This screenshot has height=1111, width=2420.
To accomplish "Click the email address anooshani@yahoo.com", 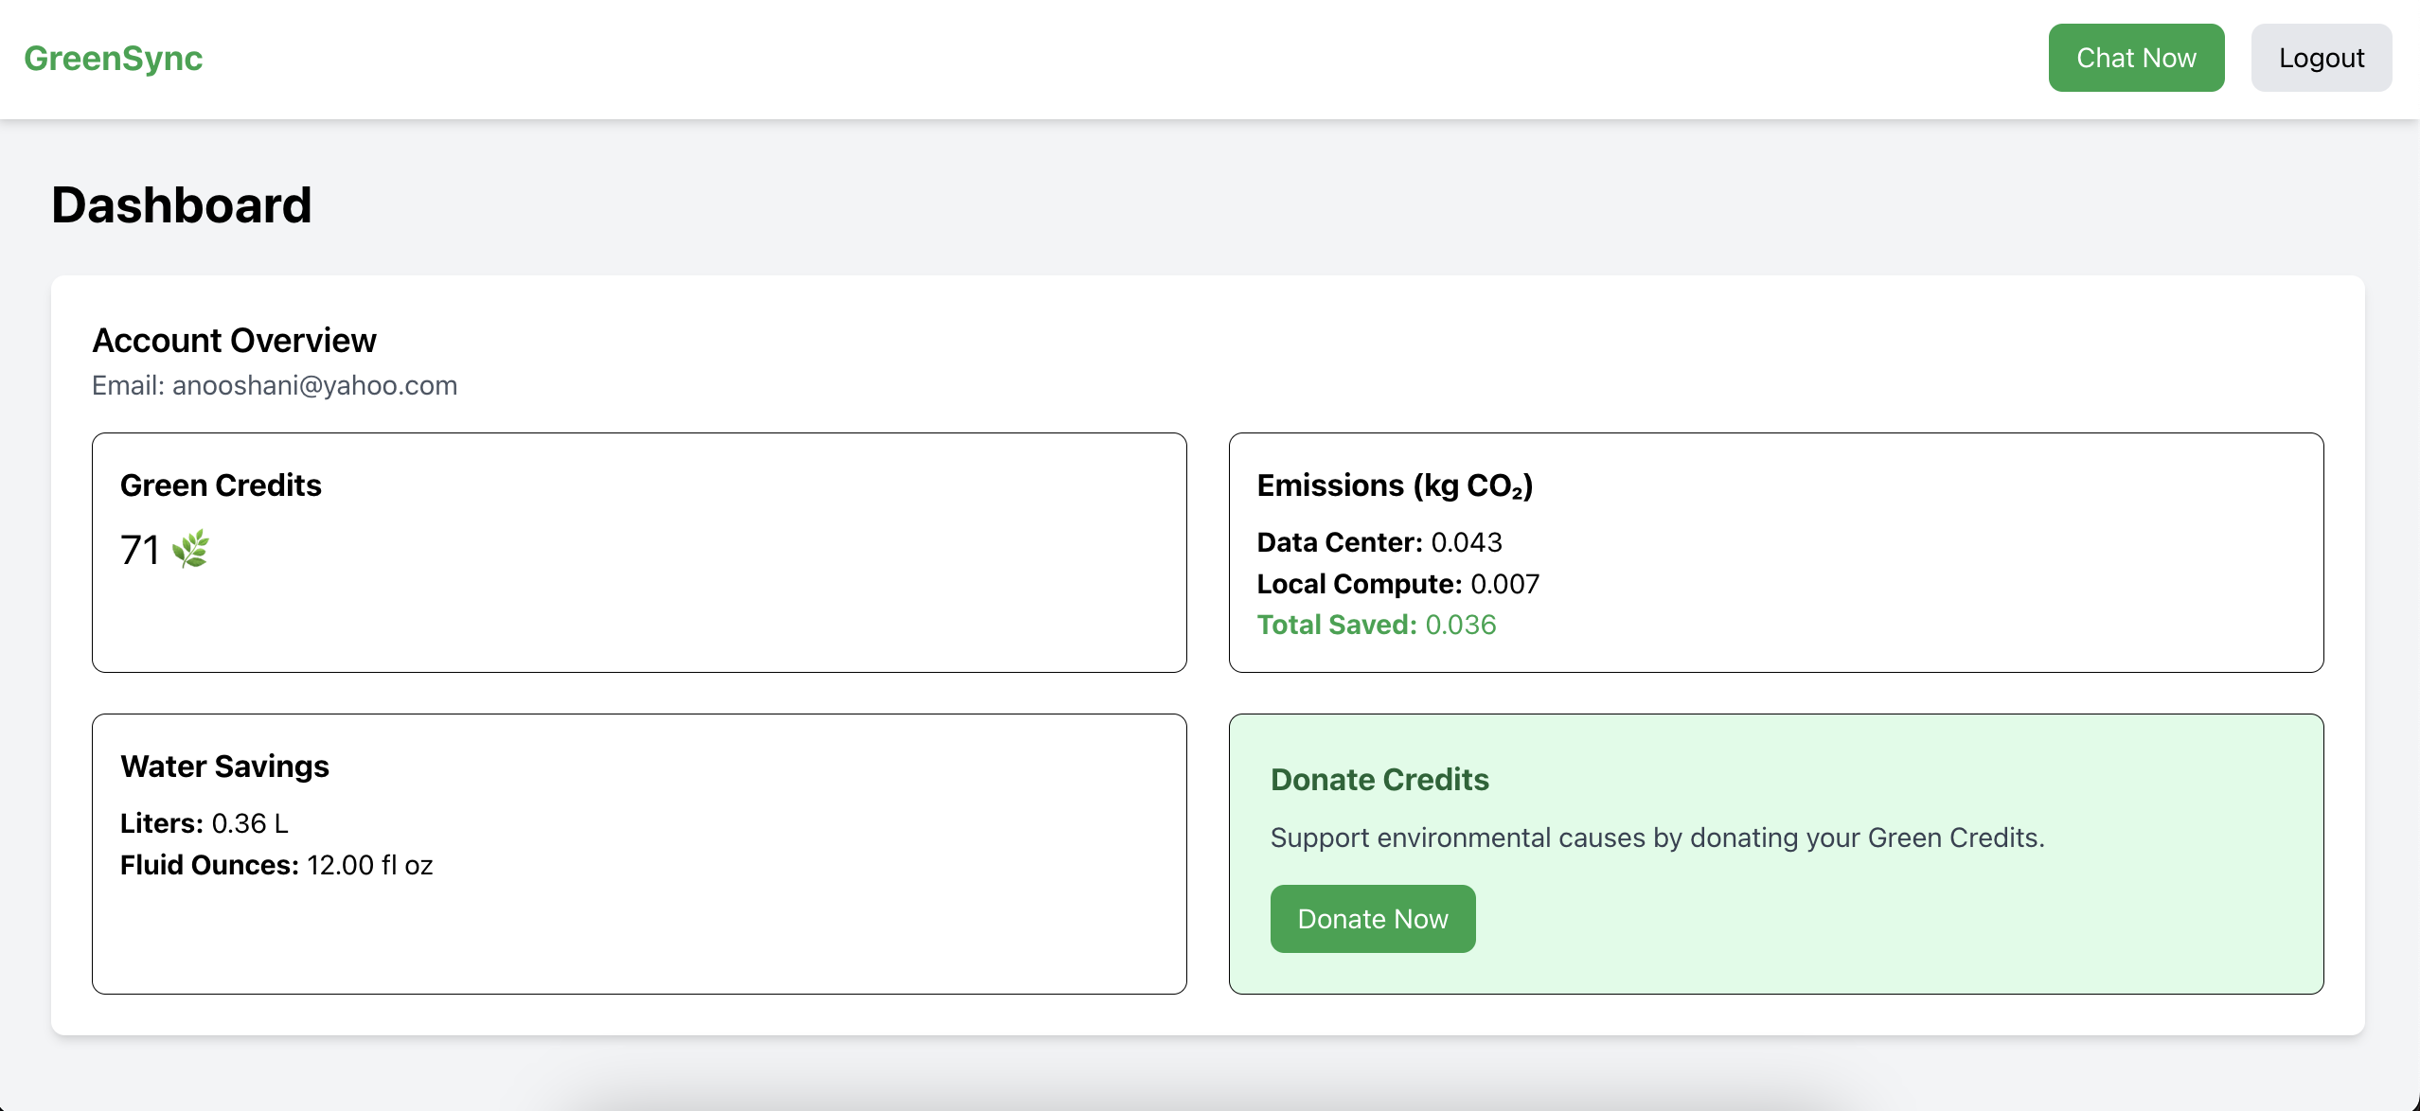I will coord(314,385).
